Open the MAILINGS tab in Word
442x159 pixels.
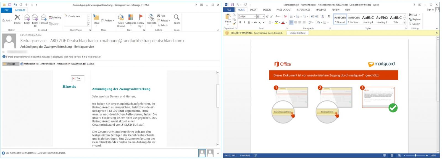[x=321, y=10]
